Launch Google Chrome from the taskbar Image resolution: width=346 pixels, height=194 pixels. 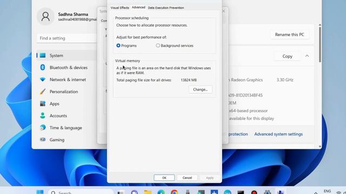coord(174,192)
